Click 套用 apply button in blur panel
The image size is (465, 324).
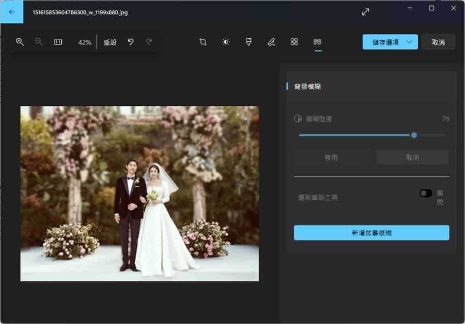331,157
